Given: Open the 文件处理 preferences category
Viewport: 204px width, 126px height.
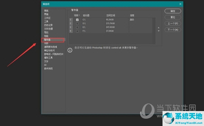Looking at the screenshot, I should coord(48,29).
